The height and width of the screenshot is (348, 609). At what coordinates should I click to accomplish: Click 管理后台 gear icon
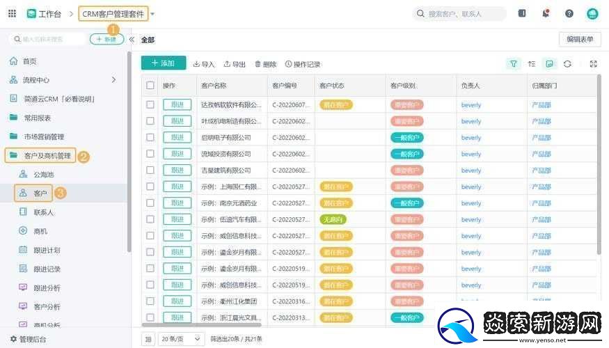point(14,339)
